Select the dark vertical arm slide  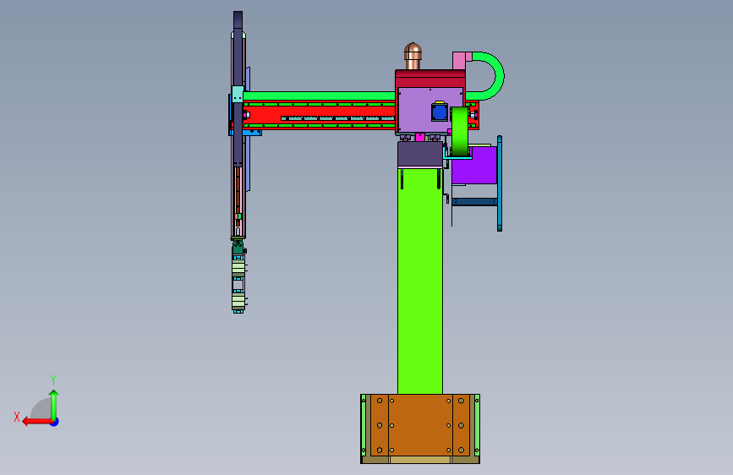point(238,89)
